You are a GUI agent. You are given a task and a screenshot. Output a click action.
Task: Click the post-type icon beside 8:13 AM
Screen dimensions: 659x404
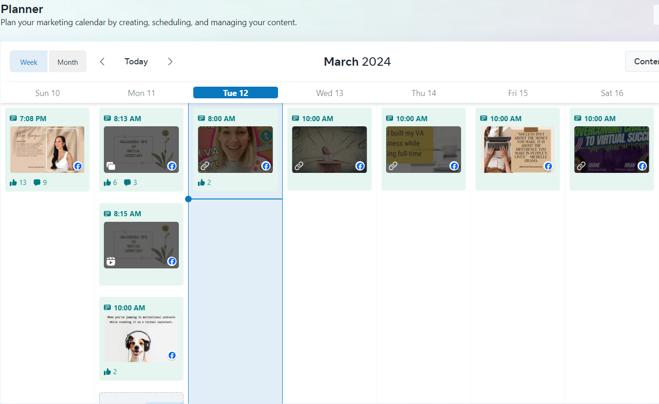click(108, 118)
